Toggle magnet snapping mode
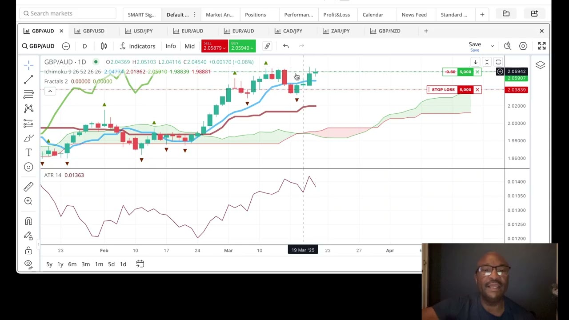Viewport: 569px width, 320px height. pos(28,221)
